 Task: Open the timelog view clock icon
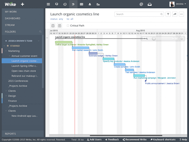65,4
